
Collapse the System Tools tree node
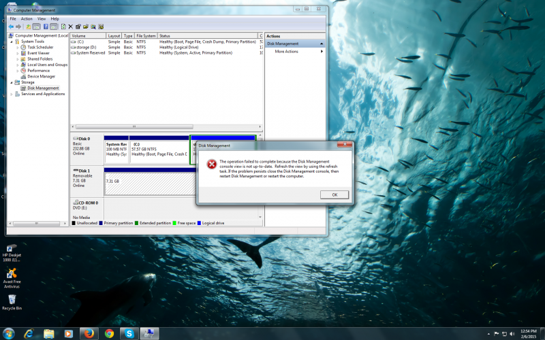tap(11, 41)
